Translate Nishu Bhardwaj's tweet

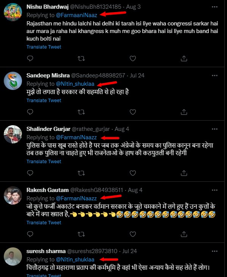[x=44, y=47]
